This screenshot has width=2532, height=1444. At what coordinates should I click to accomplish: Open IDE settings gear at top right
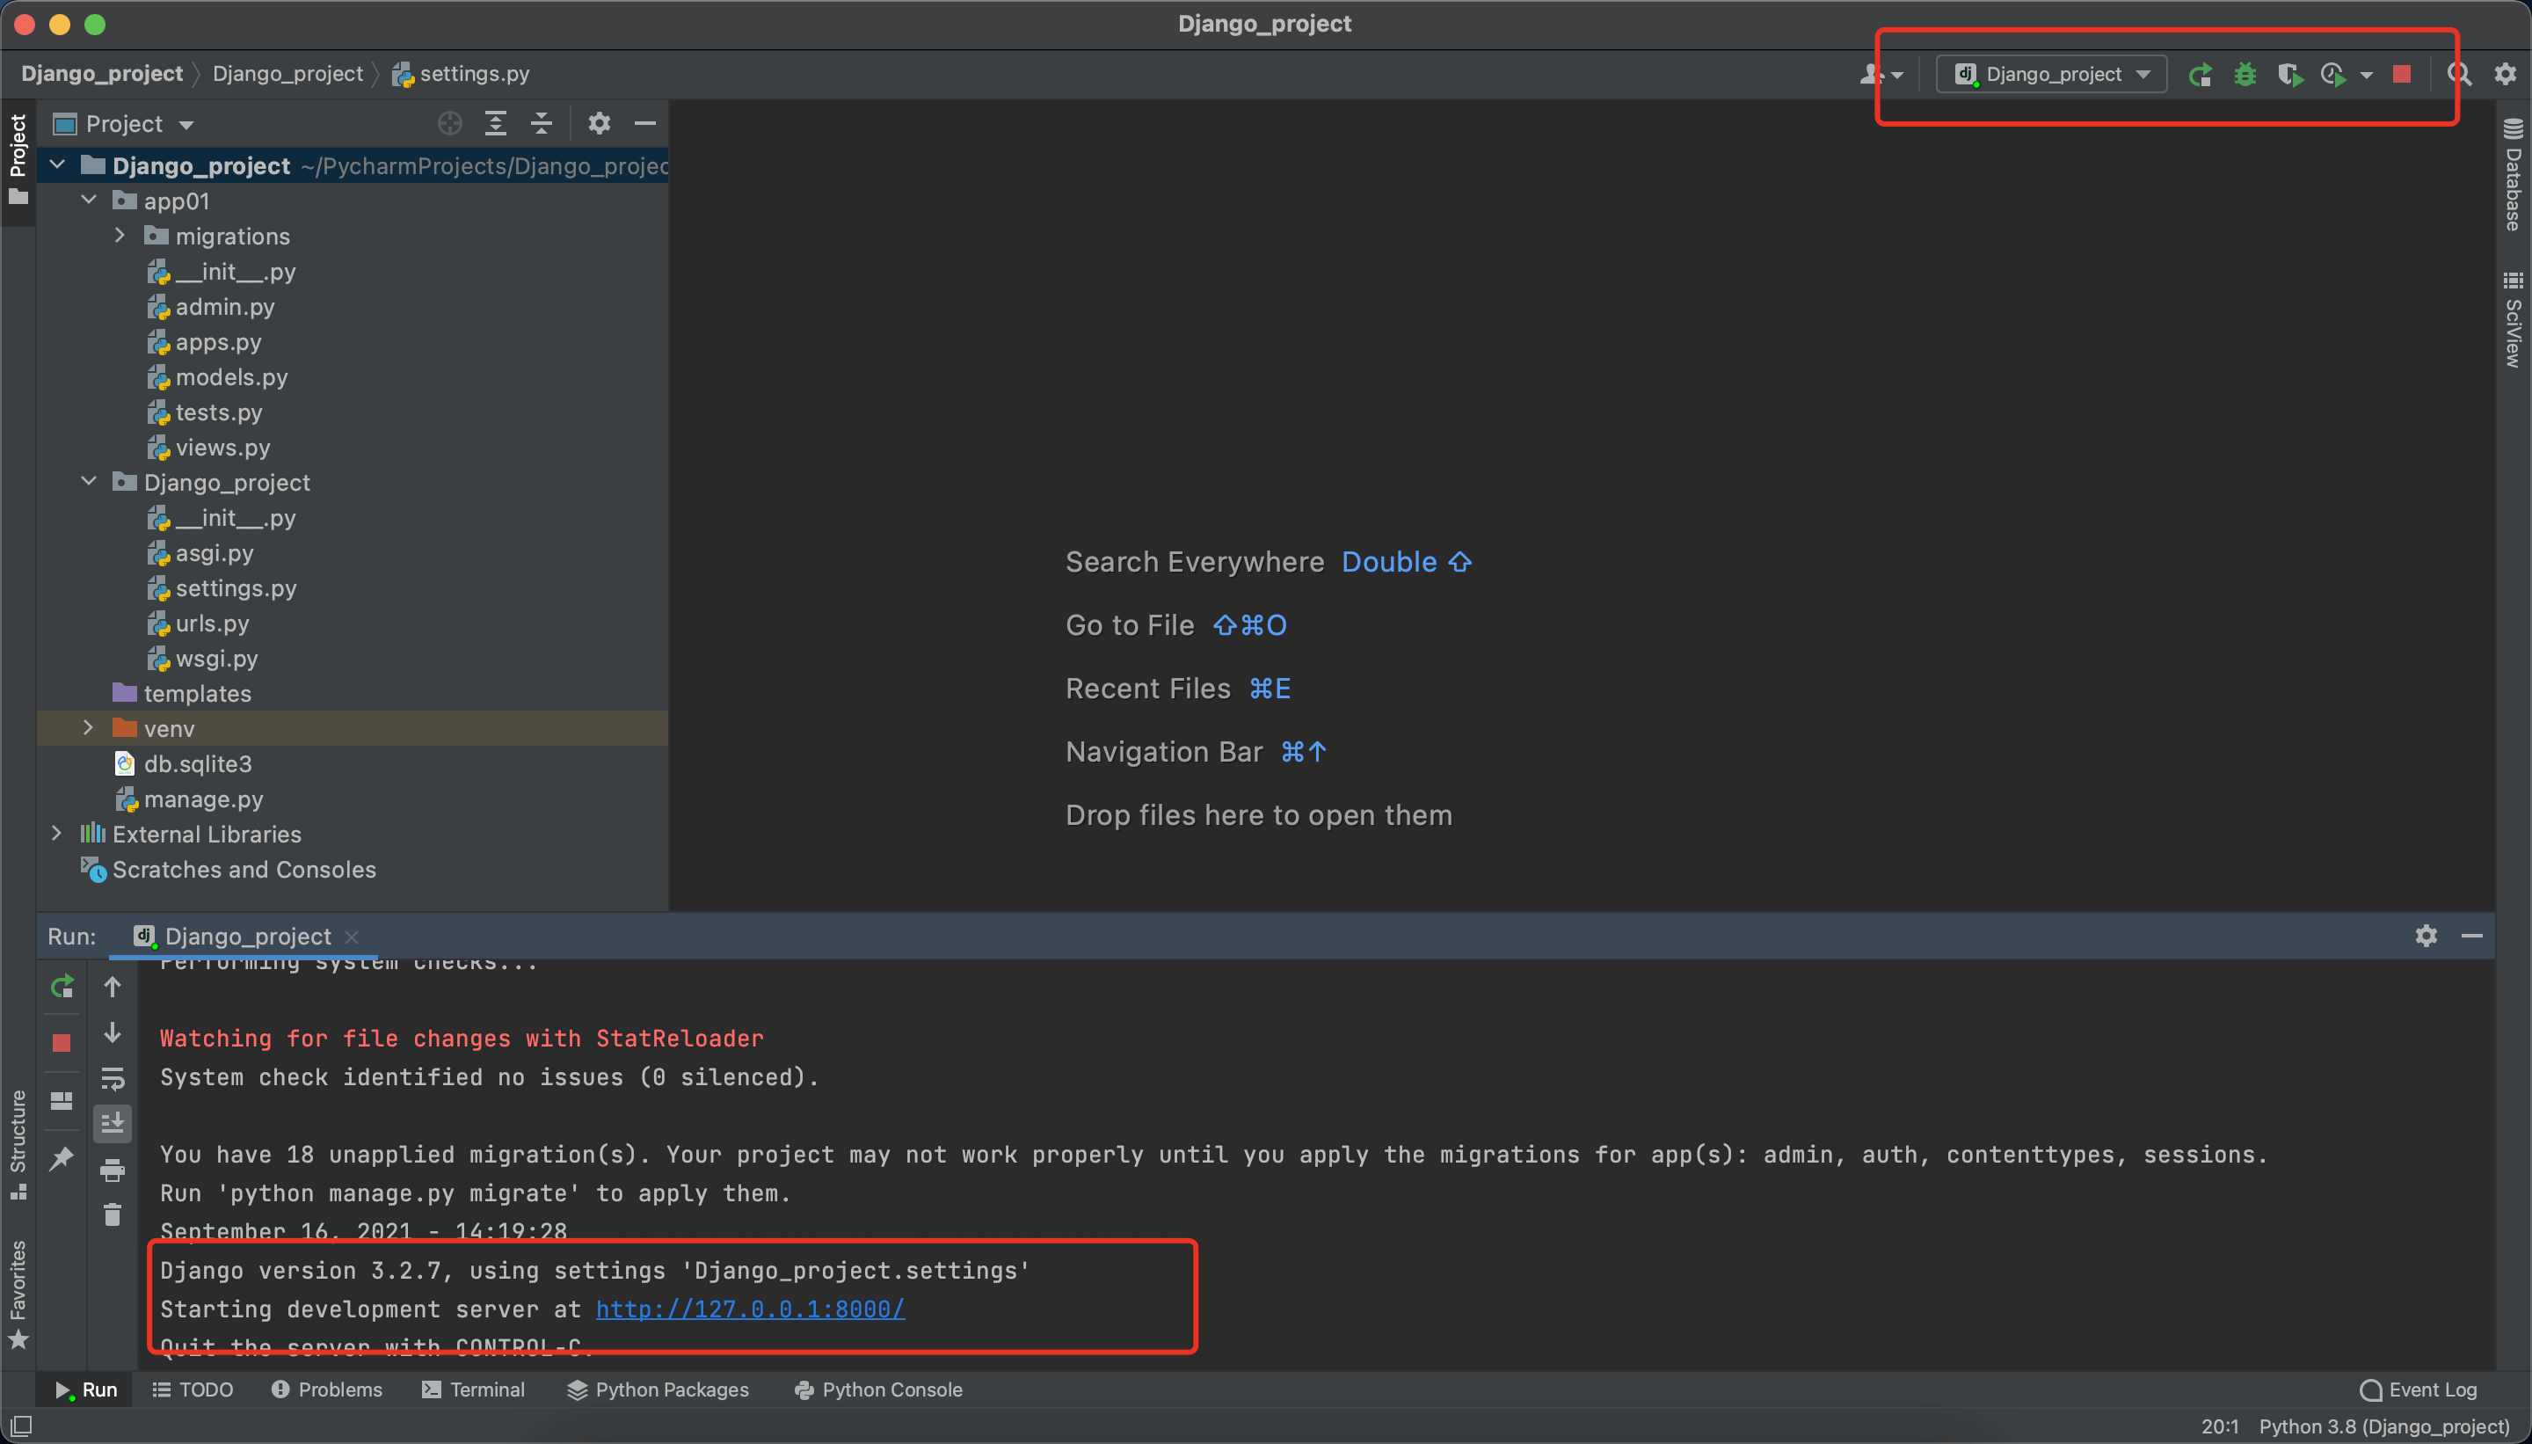pos(2506,75)
